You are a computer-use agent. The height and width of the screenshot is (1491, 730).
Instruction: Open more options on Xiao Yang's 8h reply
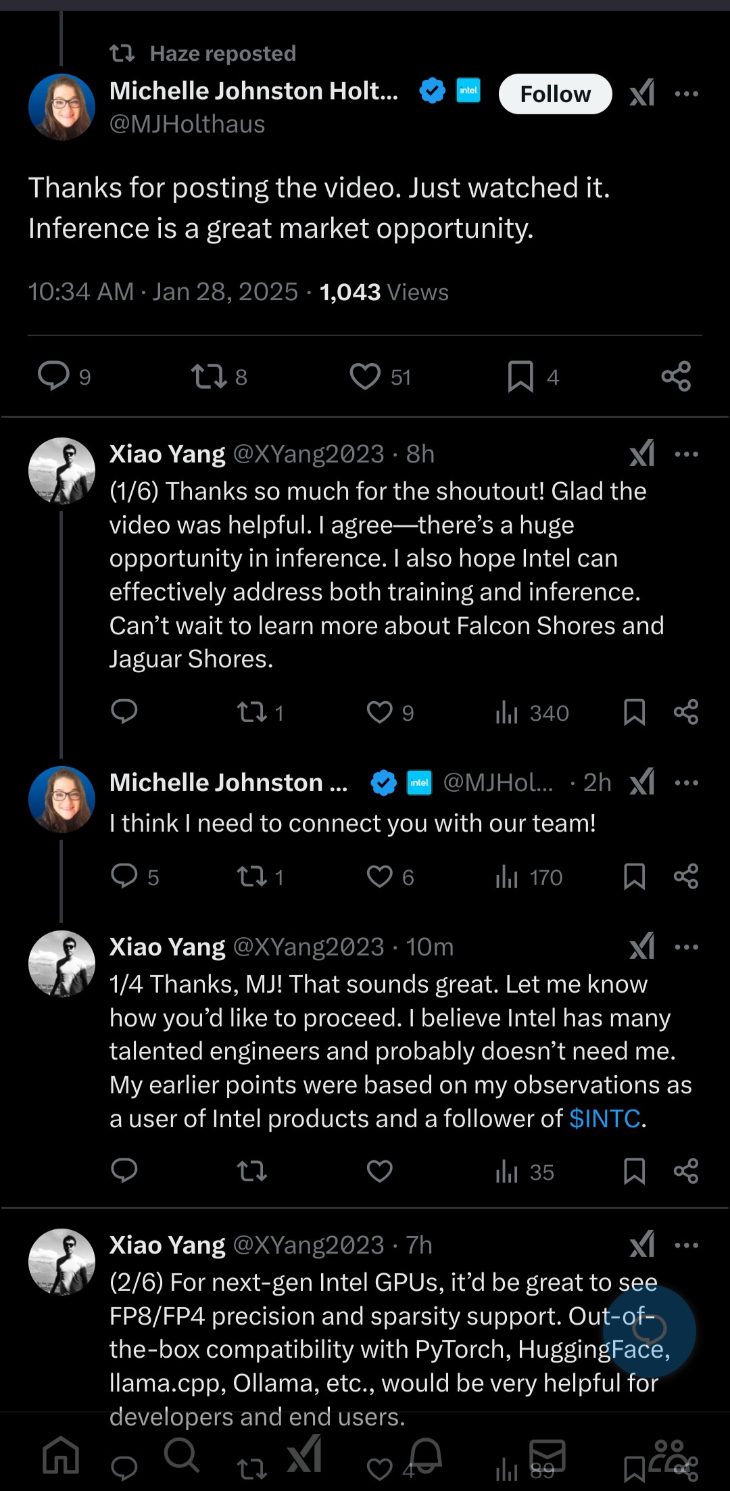pos(686,454)
